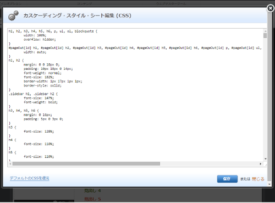This screenshot has height=203, width=275.
Task: Close the CSS editor dialog with X
Action: pos(270,8)
